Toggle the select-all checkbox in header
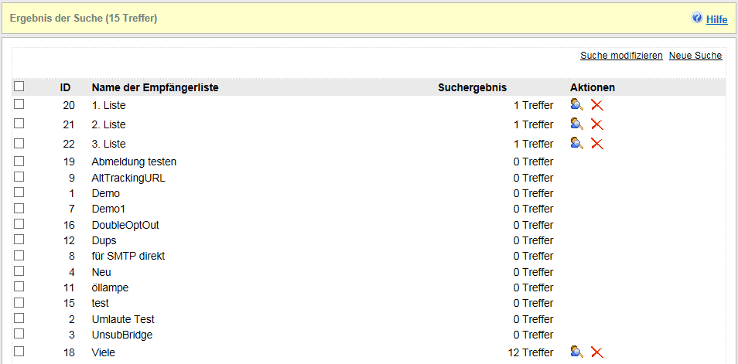The height and width of the screenshot is (364, 738). click(x=19, y=87)
